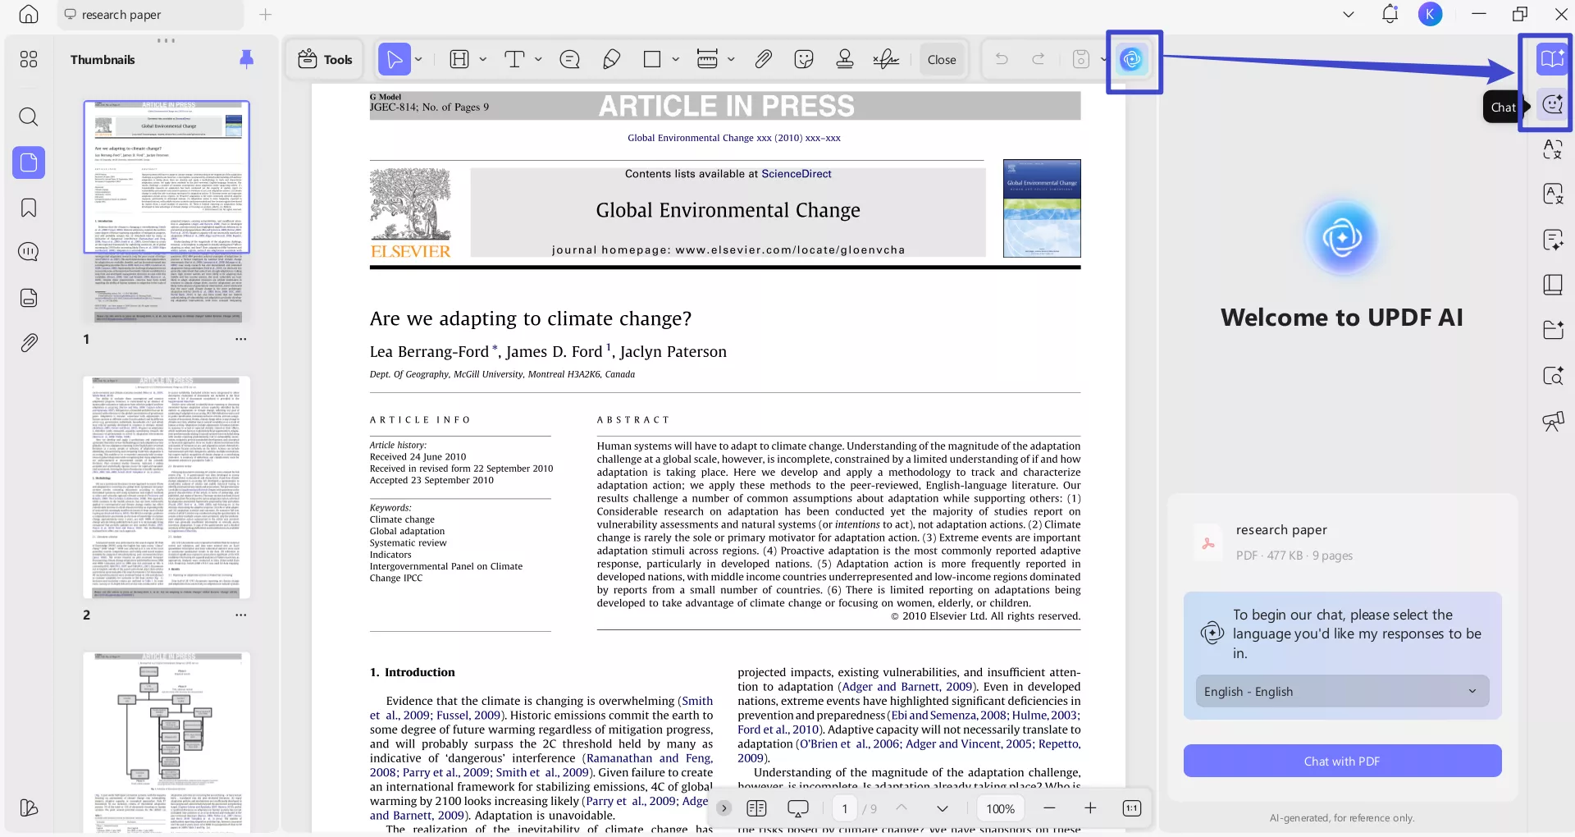Select the Signature tool
The width and height of the screenshot is (1575, 837).
(x=886, y=59)
